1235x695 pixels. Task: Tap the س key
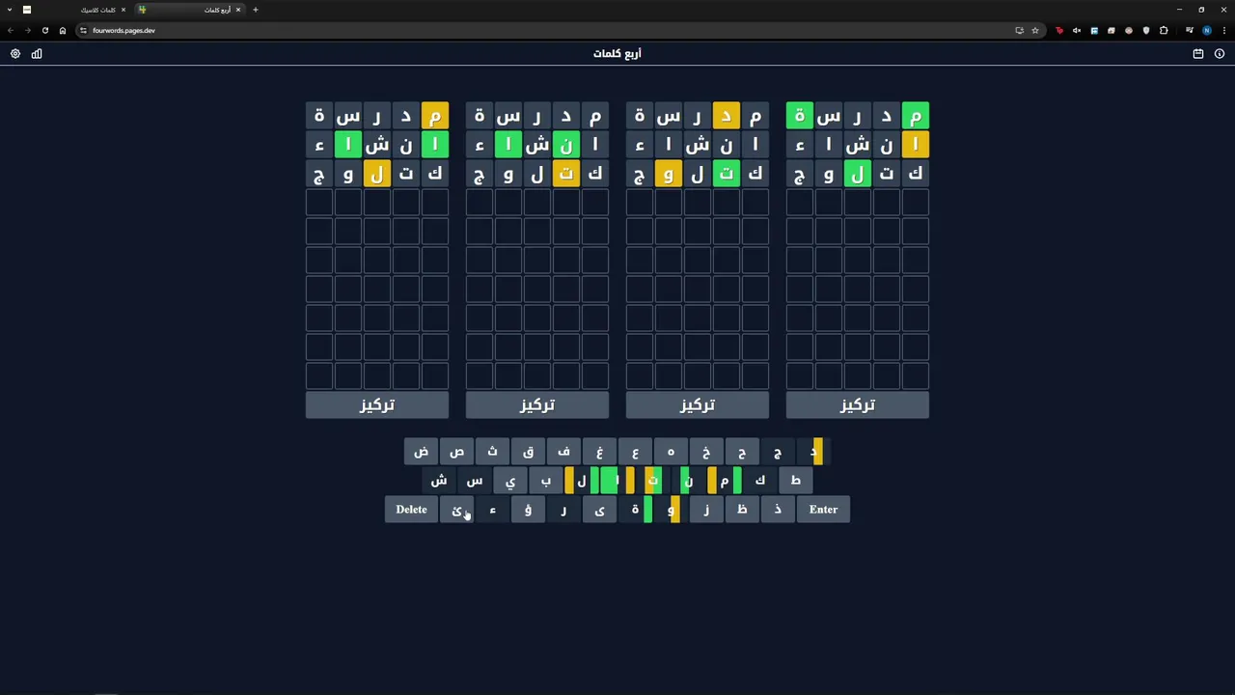[475, 481]
